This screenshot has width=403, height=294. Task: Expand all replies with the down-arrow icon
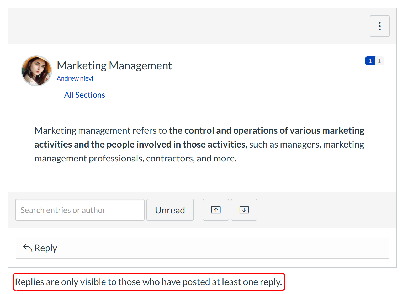click(244, 210)
